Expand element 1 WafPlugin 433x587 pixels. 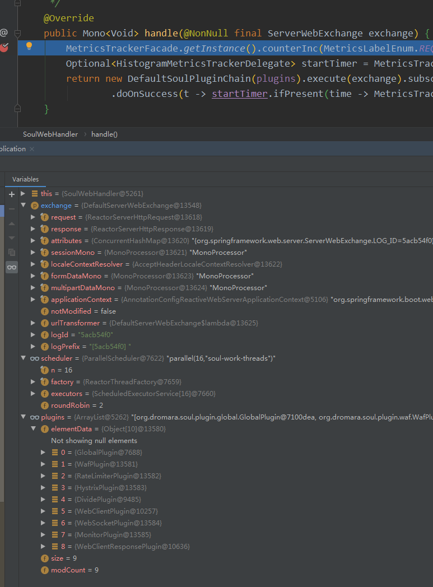[43, 464]
